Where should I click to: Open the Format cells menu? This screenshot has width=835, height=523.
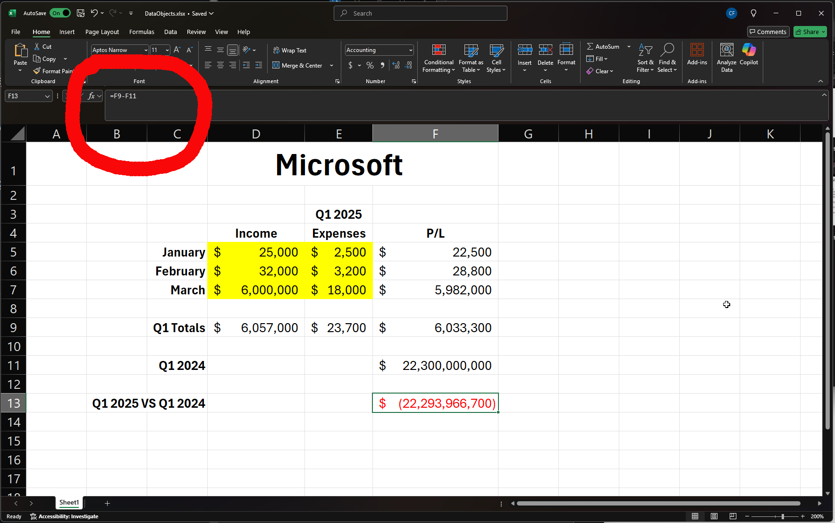tap(566, 58)
